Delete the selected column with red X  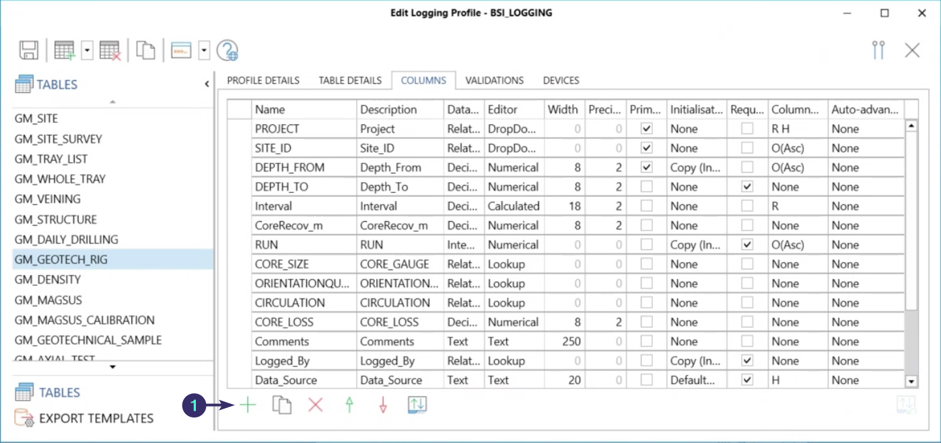tap(315, 405)
